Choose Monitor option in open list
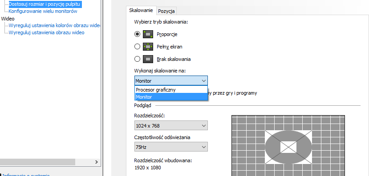369x176 pixels. [171, 97]
